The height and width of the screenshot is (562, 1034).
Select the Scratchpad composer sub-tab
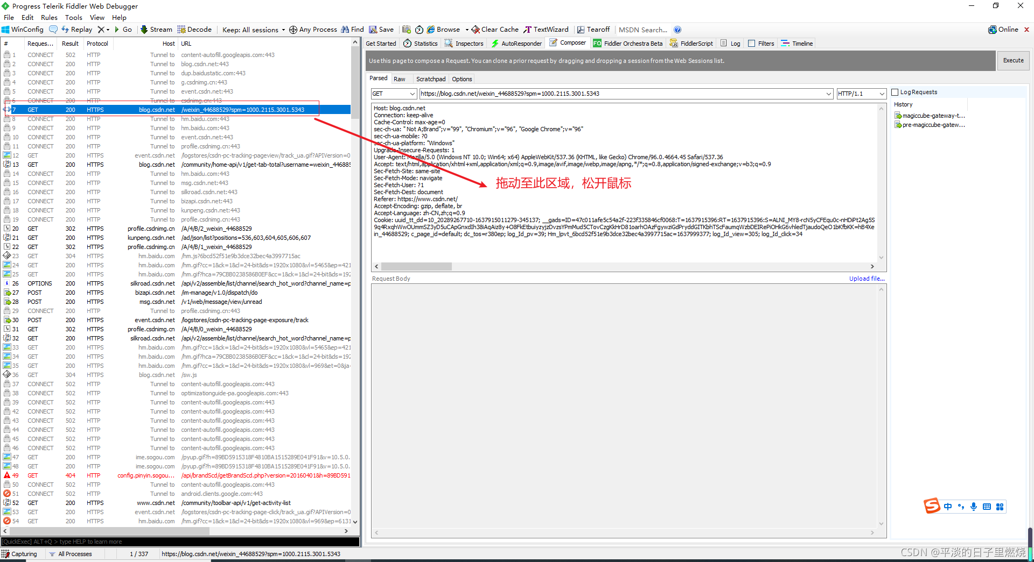(431, 79)
